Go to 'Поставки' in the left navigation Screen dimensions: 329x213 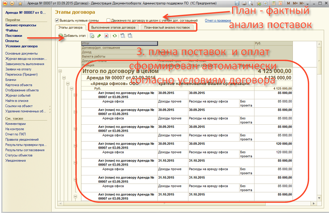point(14,36)
